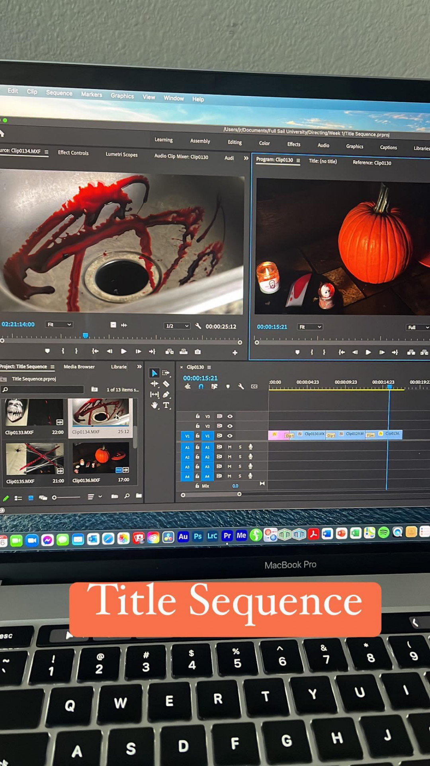Open Program playback resolution Full dropdown
Viewport: 430px width, 766px height.
point(418,328)
